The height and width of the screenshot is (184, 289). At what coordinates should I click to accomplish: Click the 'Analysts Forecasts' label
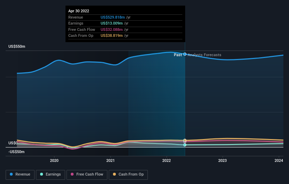click(x=205, y=55)
